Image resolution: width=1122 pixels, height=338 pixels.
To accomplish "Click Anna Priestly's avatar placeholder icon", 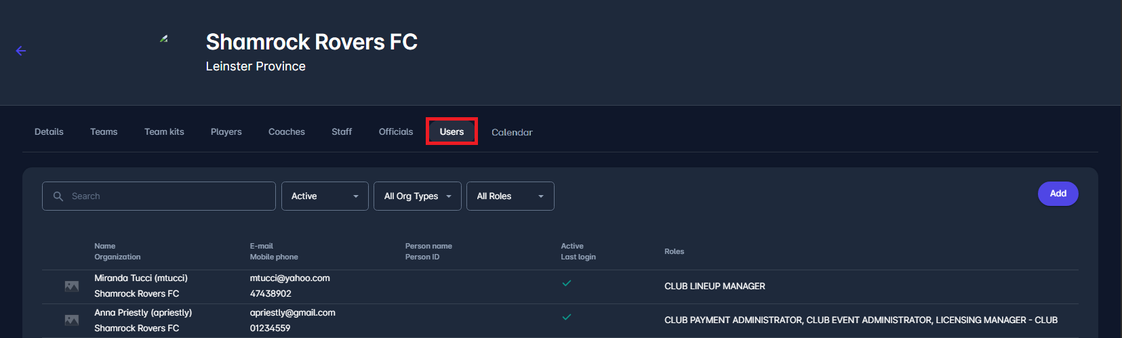I will coord(72,320).
